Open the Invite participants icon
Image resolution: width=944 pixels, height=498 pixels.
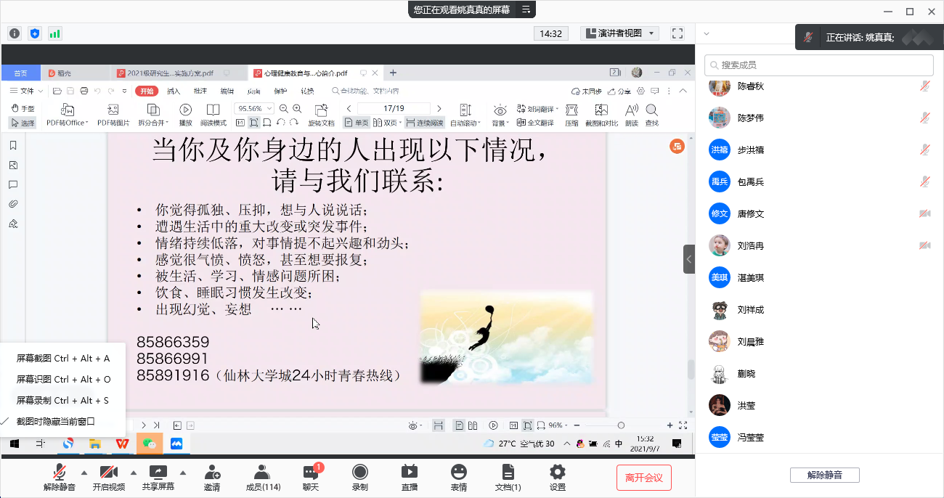(212, 476)
